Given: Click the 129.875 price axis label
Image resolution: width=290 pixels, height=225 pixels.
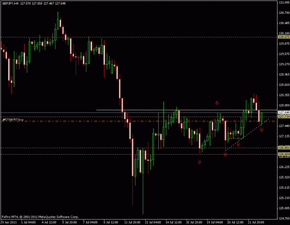Looking at the screenshot, I should click(x=284, y=44).
